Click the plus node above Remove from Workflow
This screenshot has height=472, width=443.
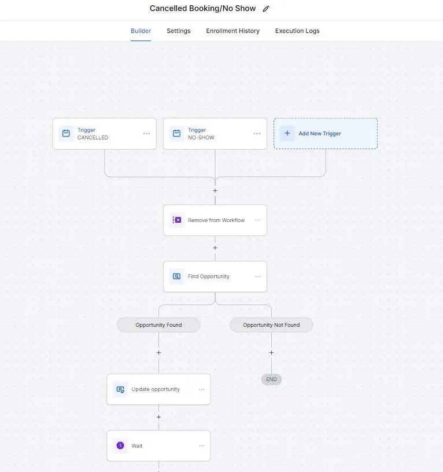[x=215, y=190]
